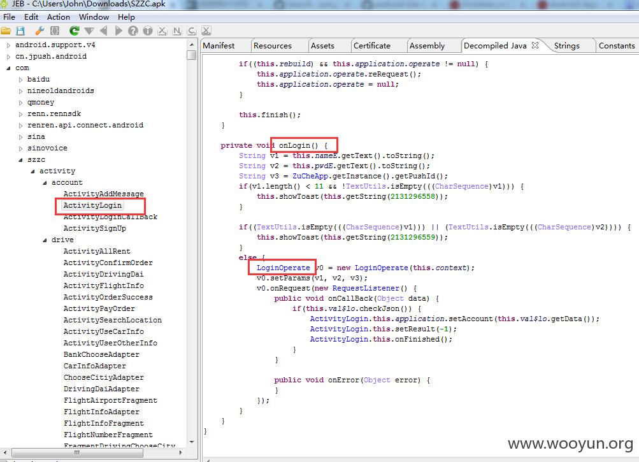Collapse the activity package node

32,171
